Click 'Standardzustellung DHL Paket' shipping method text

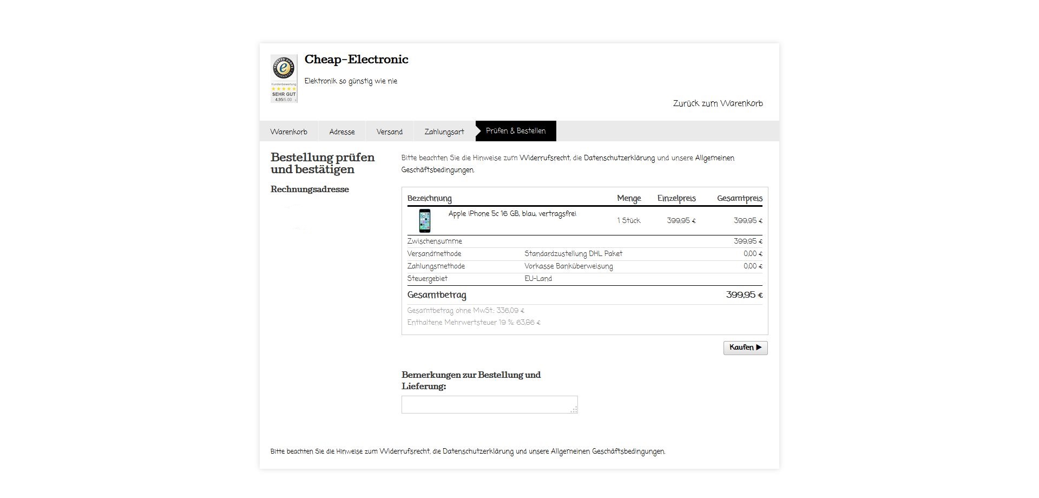[573, 254]
